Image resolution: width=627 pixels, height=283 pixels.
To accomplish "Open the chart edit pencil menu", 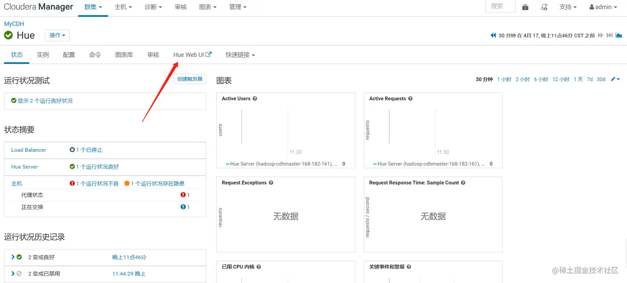I will coord(615,79).
